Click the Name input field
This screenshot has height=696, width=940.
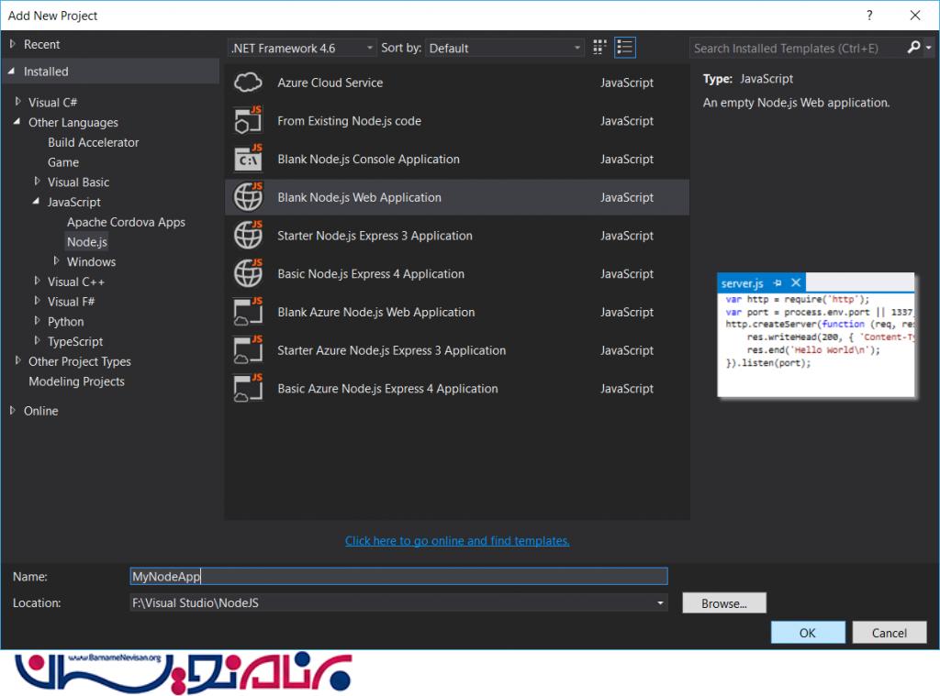398,576
